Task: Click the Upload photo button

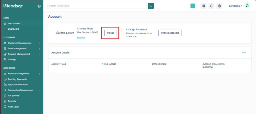Action: pyautogui.click(x=110, y=33)
